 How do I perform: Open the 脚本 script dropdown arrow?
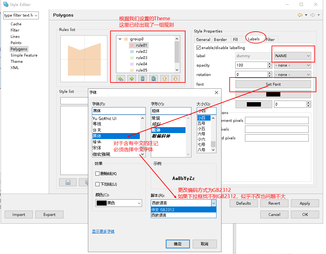point(214,203)
